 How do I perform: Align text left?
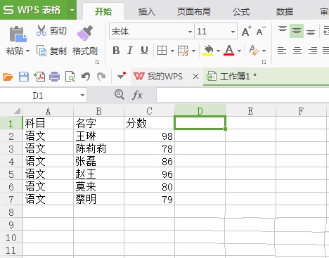coord(282,51)
